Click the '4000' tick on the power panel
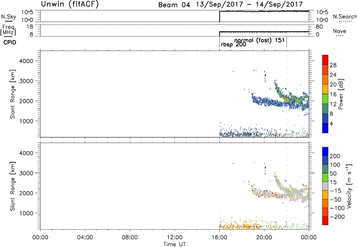The image size is (357, 247). [x=26, y=61]
